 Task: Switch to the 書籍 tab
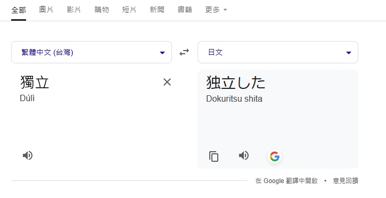(x=185, y=10)
